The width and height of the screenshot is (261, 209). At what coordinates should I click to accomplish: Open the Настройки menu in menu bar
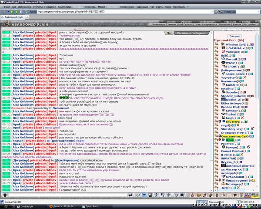(x=179, y=7)
